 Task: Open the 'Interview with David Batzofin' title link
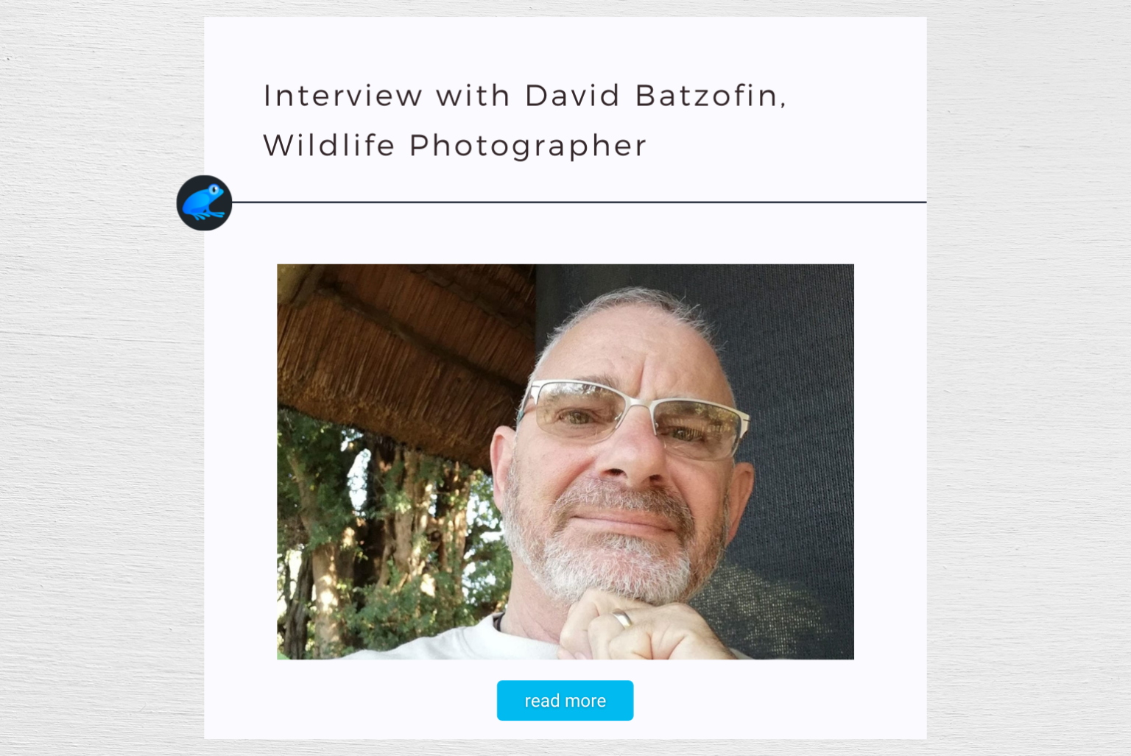[525, 96]
